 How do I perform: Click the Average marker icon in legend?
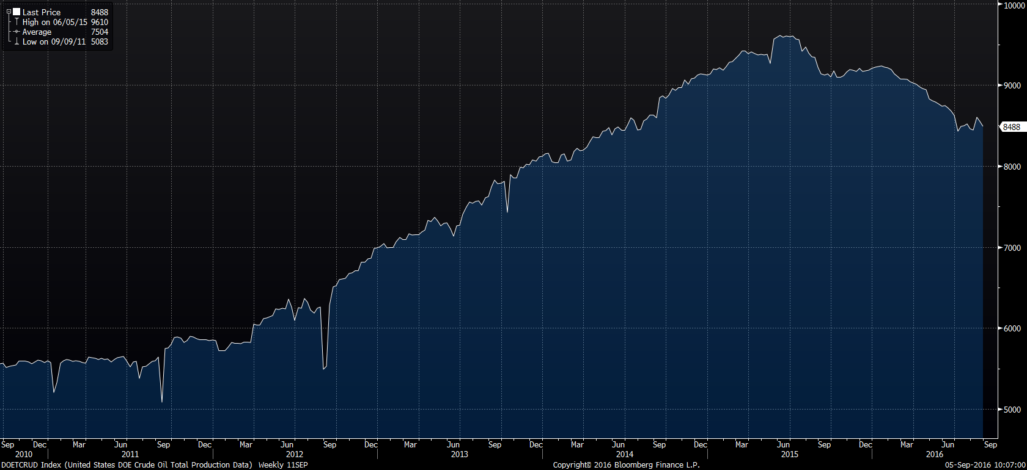[17, 32]
